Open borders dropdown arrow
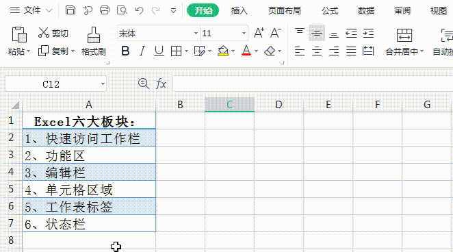453x252 pixels. point(187,51)
